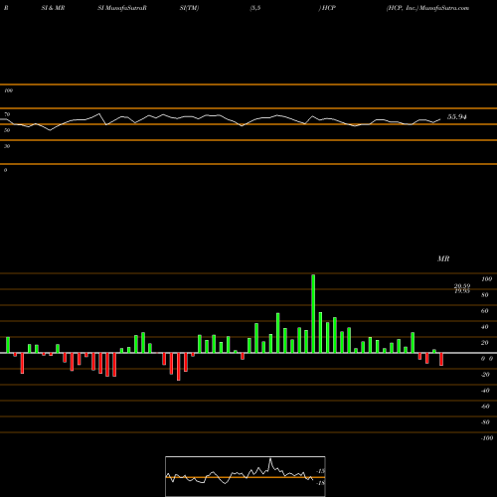Click the 'SI(TM)' header text
This screenshot has height=497, width=497.
click(x=189, y=8)
